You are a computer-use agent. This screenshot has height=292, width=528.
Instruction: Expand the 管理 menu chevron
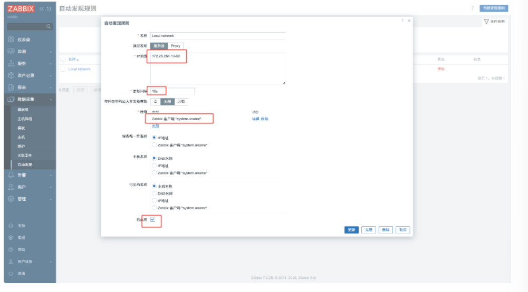[x=51, y=199]
